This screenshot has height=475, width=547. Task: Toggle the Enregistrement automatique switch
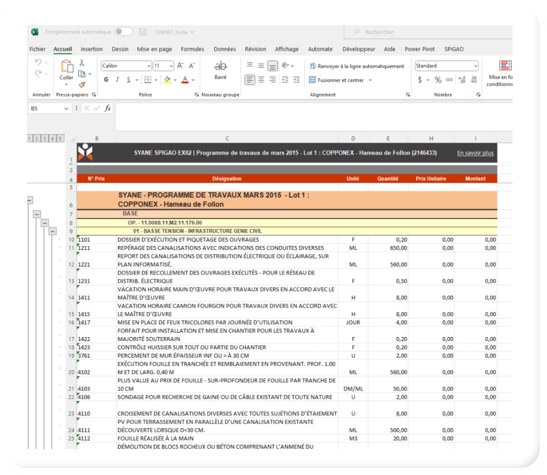(x=123, y=32)
